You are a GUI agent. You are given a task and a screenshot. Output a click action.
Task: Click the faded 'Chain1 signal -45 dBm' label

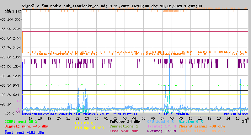coord(202,131)
